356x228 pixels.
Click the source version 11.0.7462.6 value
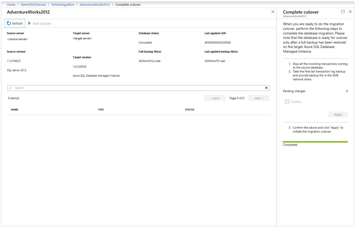coord(14,61)
